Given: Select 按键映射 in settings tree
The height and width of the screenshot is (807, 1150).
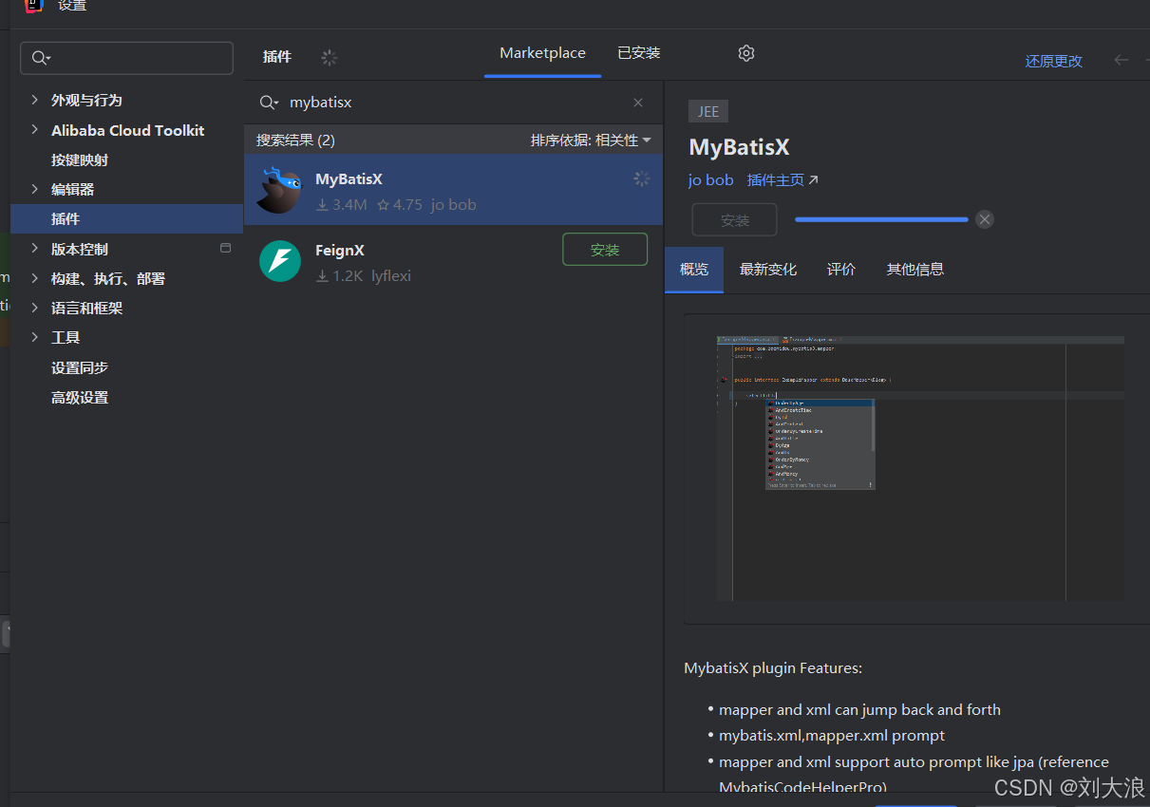Looking at the screenshot, I should click(x=80, y=160).
